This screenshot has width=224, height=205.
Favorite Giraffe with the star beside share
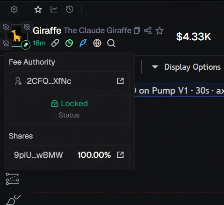159,30
